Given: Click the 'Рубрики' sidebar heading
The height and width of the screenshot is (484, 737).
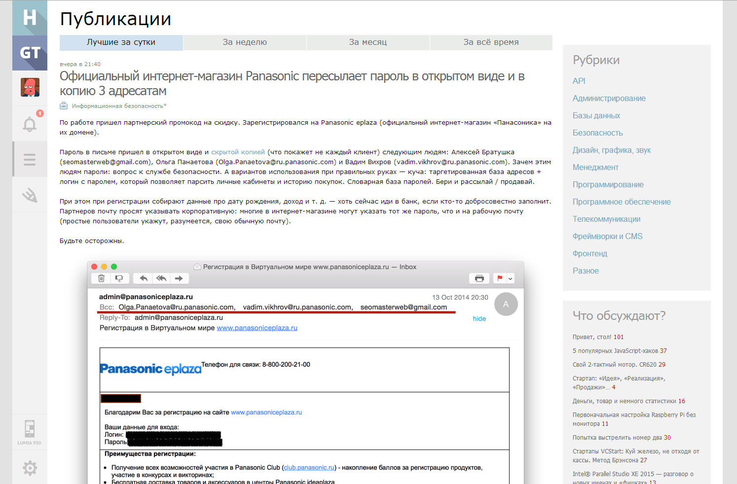Looking at the screenshot, I should click(596, 60).
